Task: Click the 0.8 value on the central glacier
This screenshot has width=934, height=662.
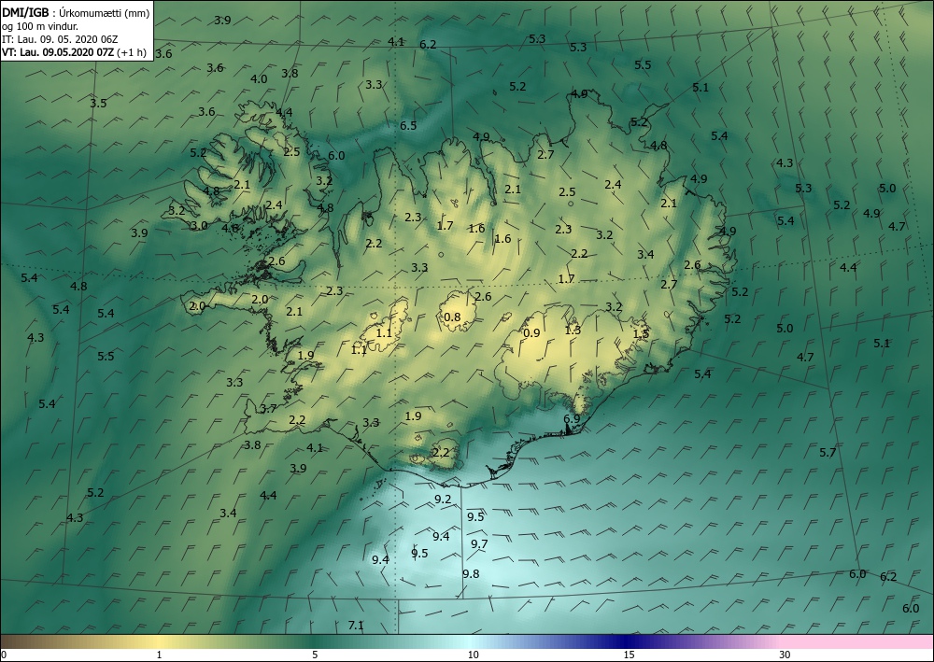Action: coord(452,317)
